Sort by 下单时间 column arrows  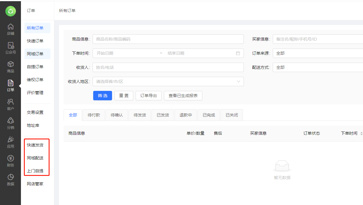[361, 134]
